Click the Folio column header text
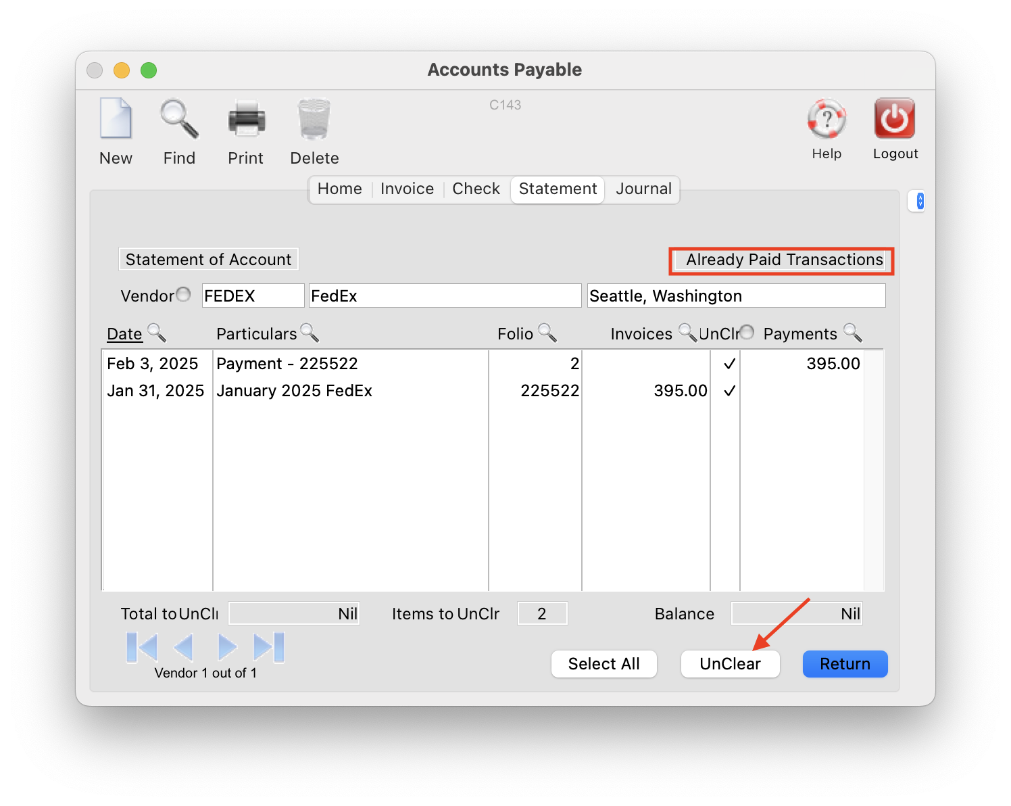The image size is (1011, 806). coord(516,334)
